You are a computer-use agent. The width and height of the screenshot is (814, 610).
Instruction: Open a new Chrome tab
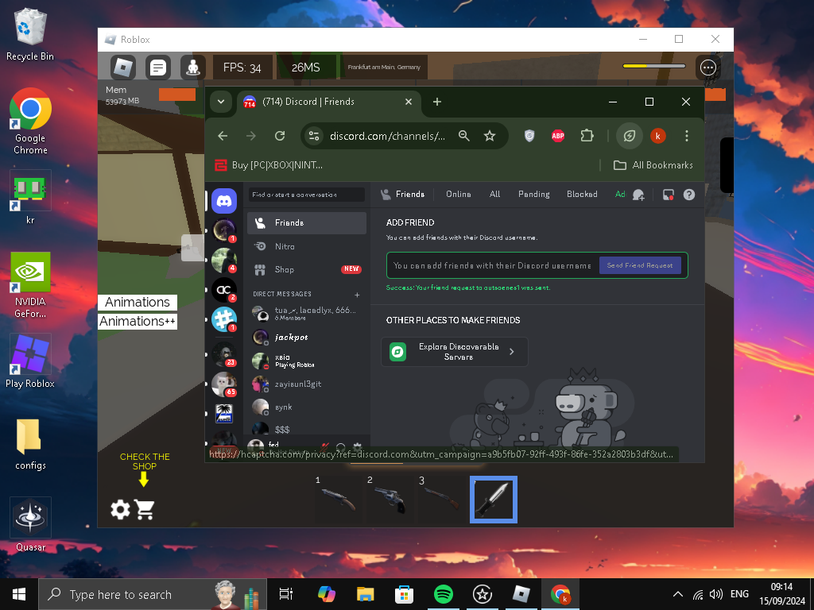click(x=437, y=102)
